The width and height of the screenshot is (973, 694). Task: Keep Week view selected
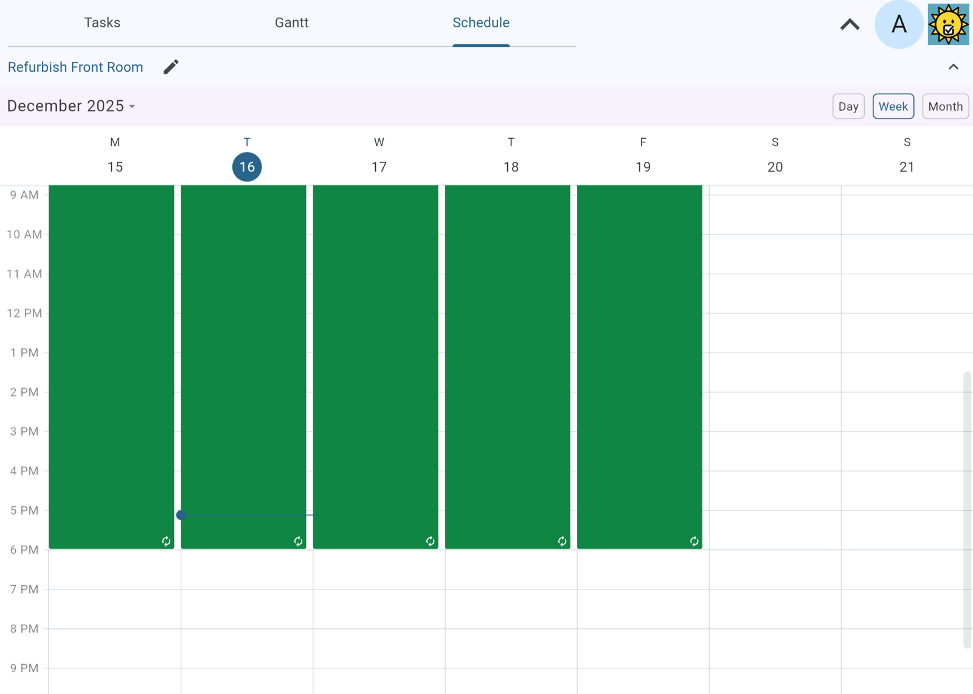click(x=893, y=106)
